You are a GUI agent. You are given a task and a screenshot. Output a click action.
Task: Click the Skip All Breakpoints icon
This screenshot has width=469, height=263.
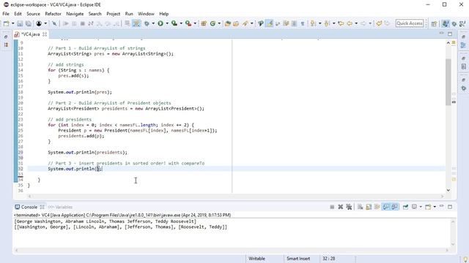click(x=54, y=23)
